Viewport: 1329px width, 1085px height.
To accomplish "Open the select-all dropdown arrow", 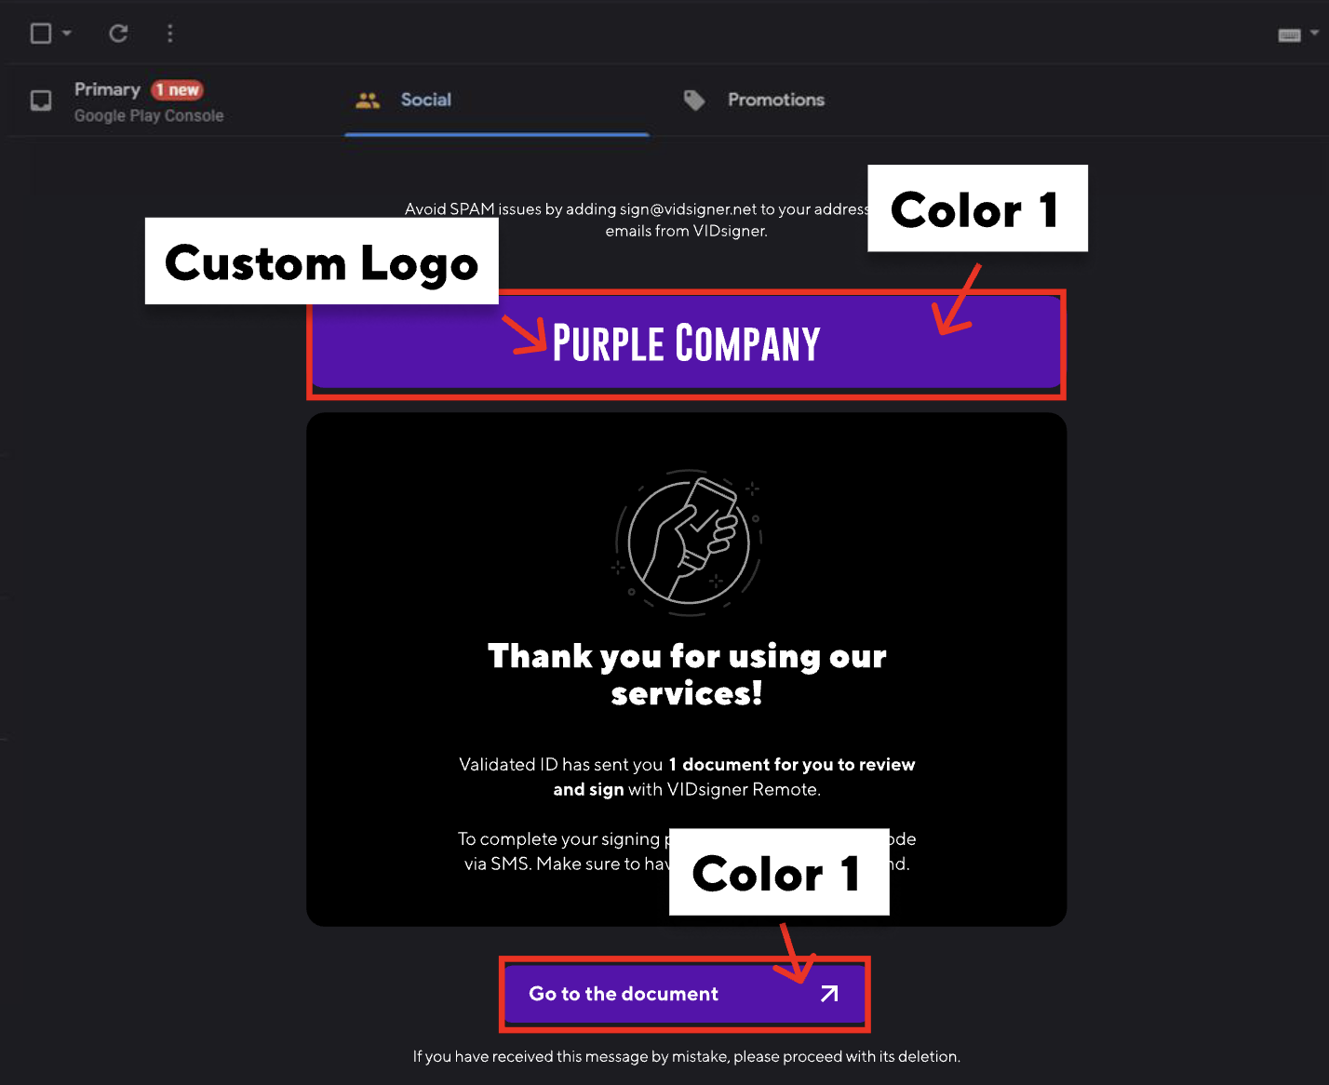I will pos(67,33).
